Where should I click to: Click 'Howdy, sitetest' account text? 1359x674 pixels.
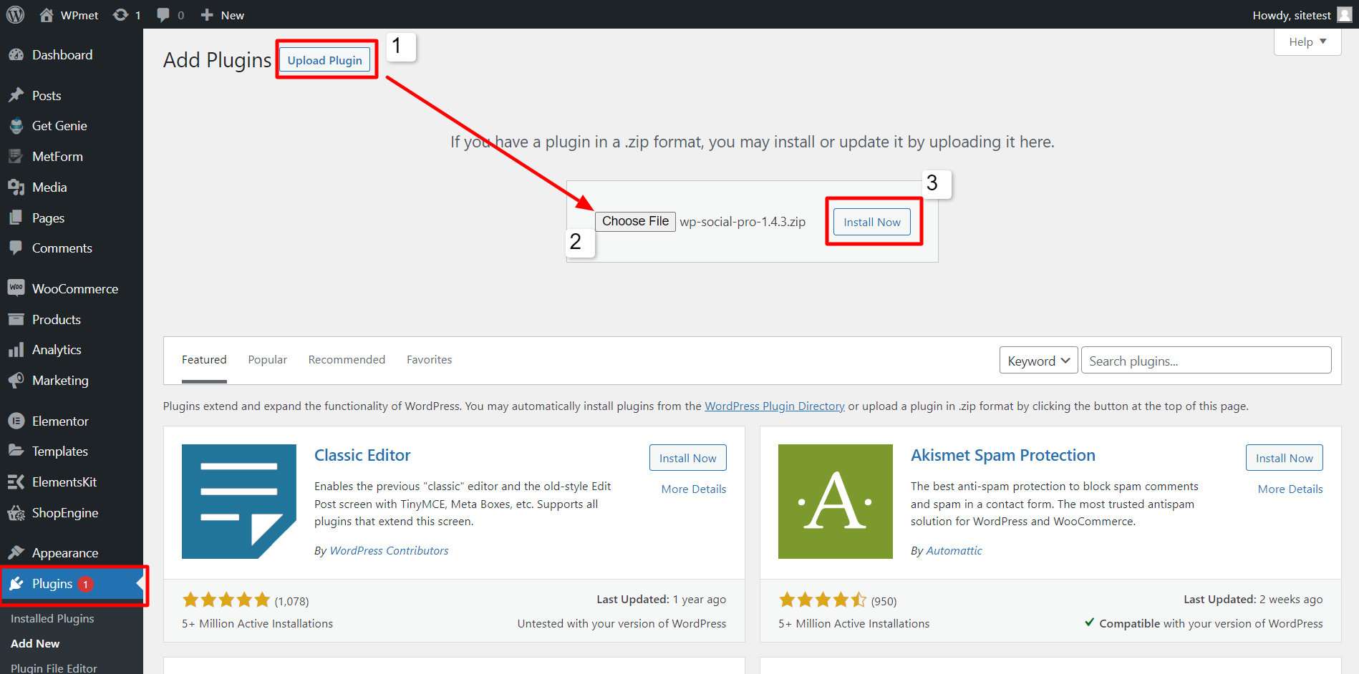1292,15
